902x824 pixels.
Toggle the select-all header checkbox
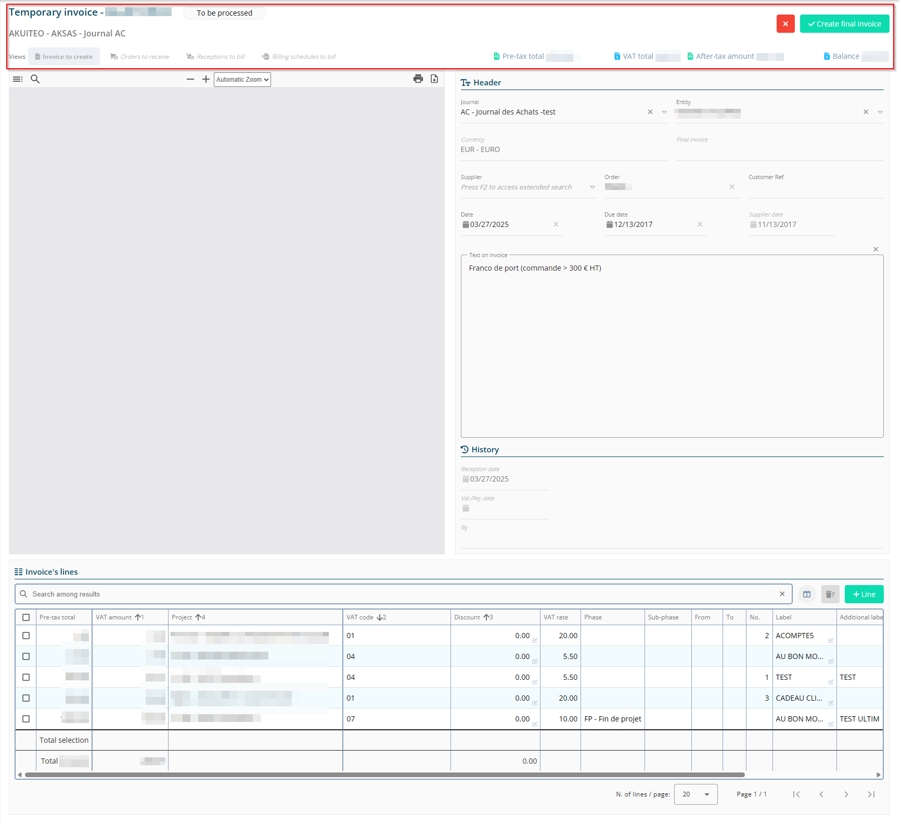pos(26,617)
